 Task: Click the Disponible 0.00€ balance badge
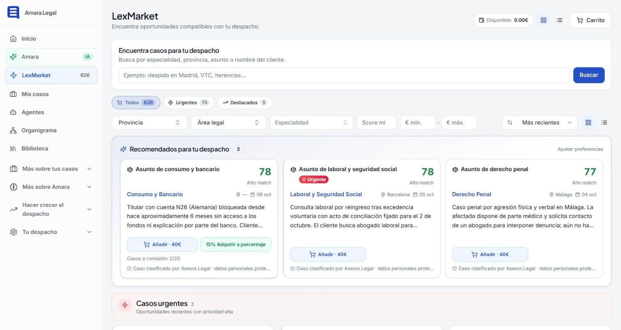503,20
